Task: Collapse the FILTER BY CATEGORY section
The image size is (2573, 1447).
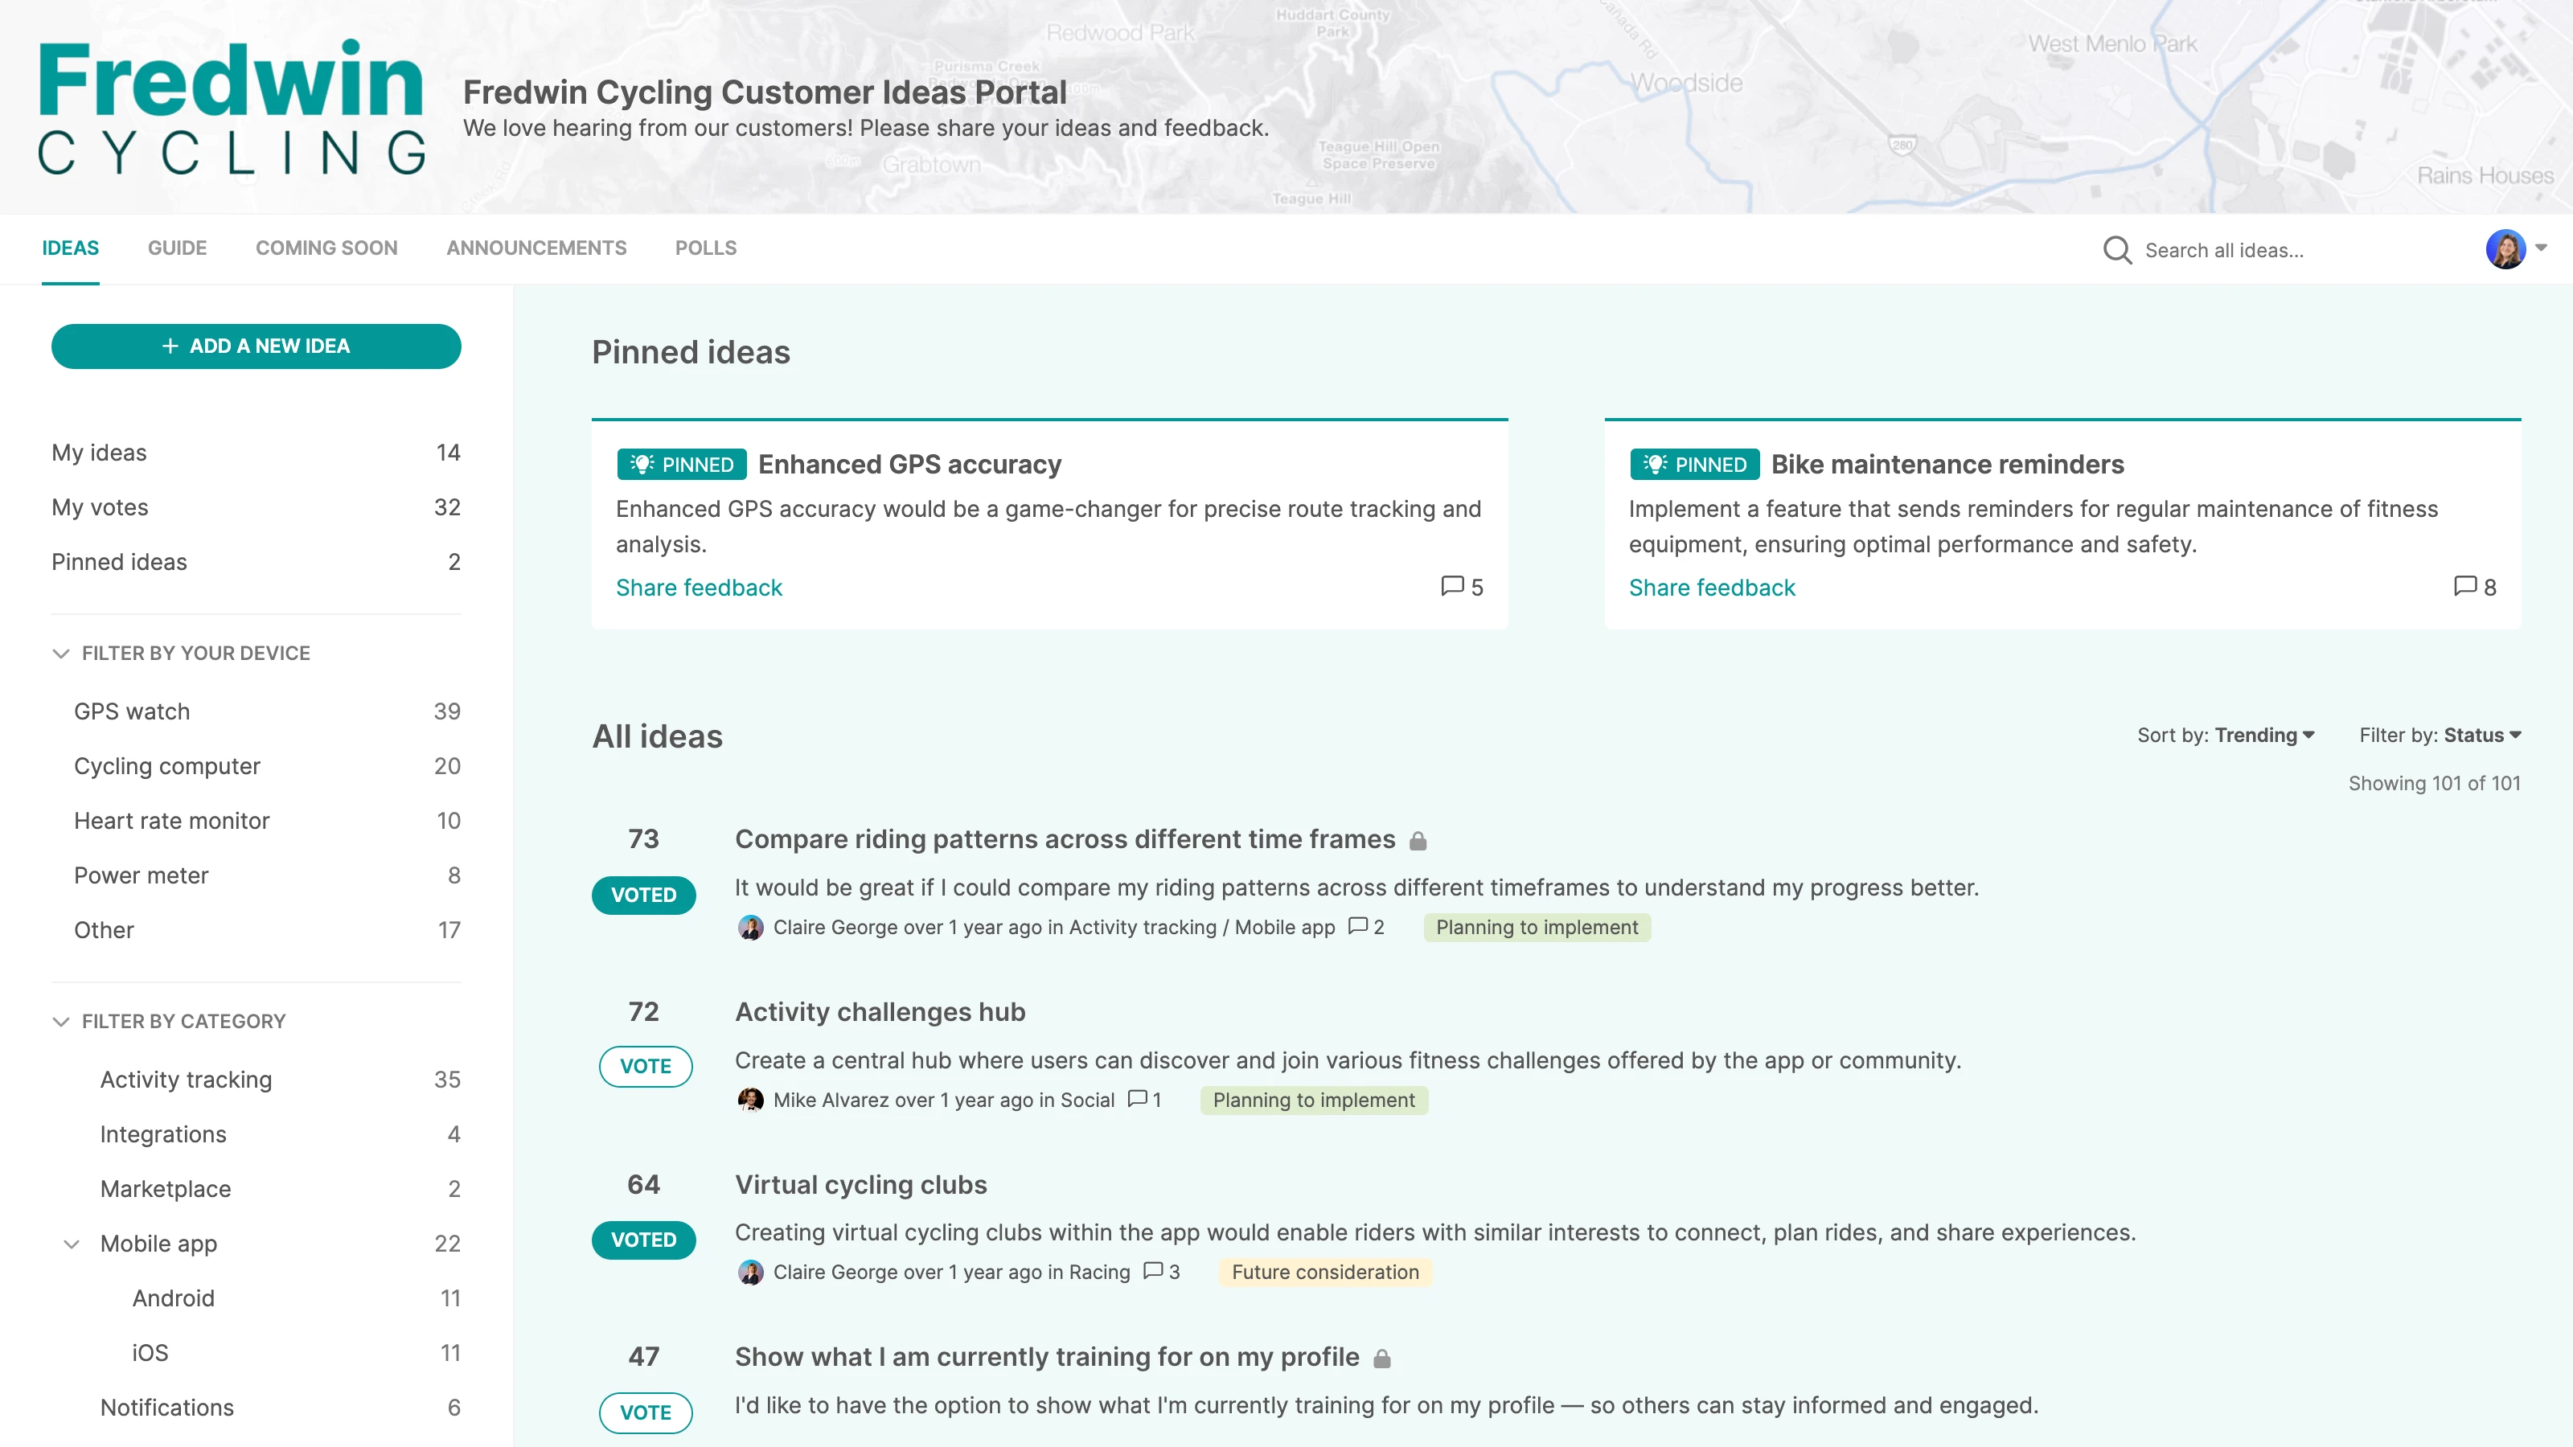Action: coord(62,1022)
